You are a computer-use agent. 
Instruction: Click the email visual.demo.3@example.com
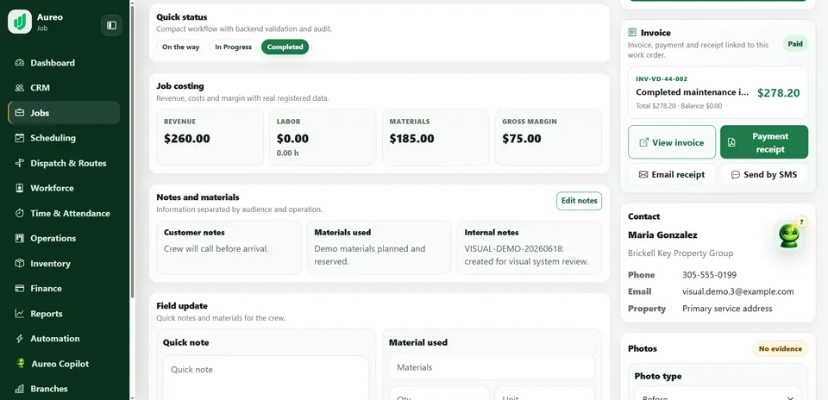point(737,291)
